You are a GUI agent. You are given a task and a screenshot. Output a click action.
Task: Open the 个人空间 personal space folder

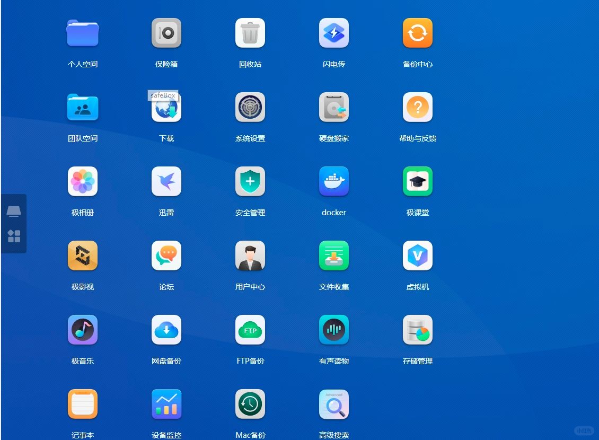tap(83, 33)
